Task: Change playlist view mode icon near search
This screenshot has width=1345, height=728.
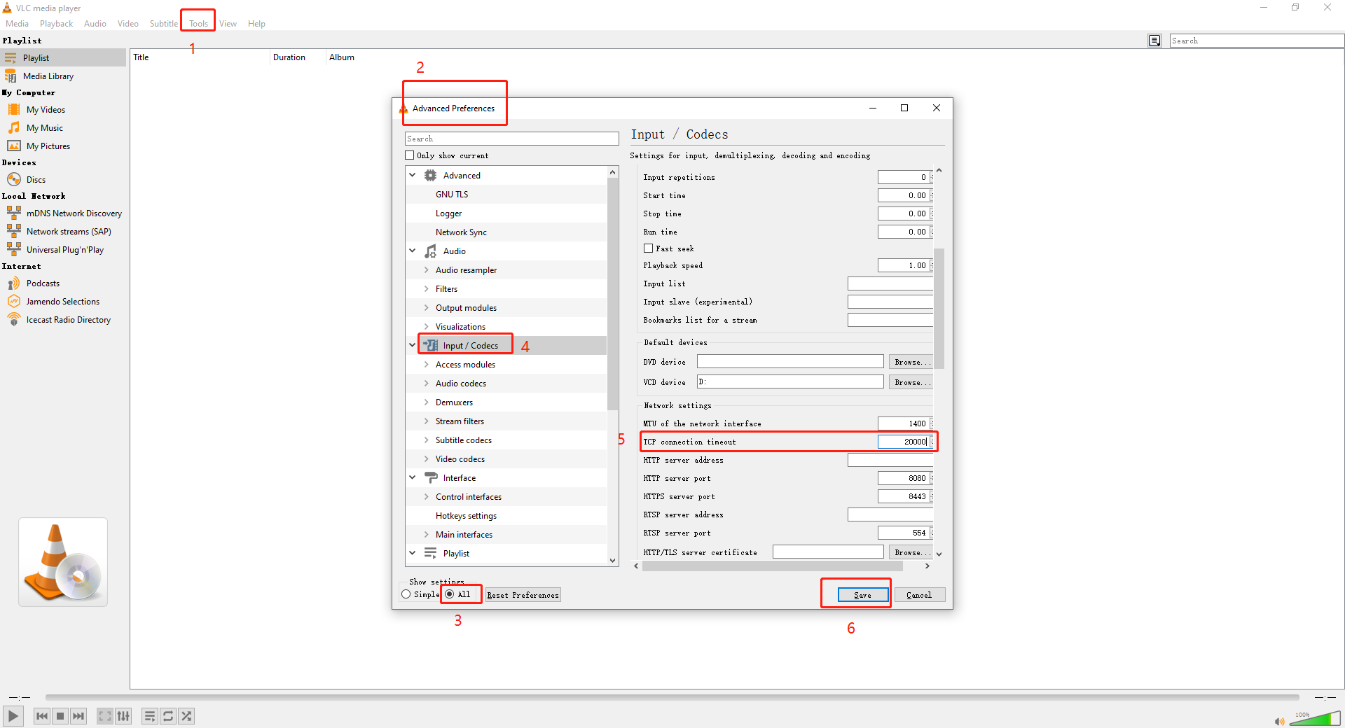Action: [1154, 41]
